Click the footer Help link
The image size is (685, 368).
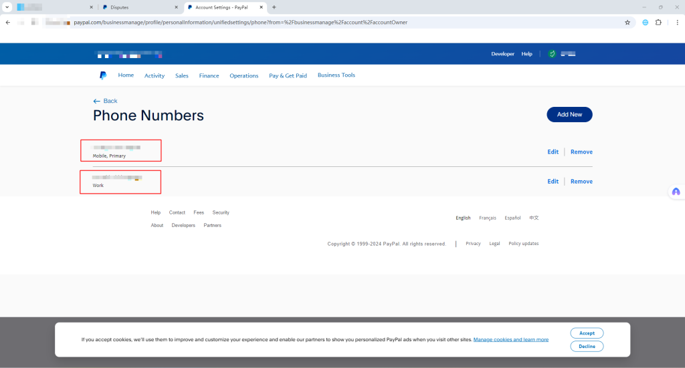pos(155,212)
